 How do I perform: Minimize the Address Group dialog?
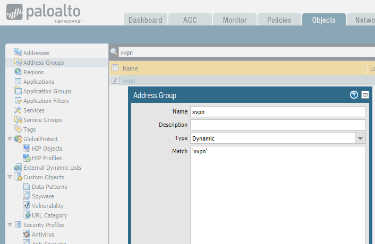coord(365,95)
